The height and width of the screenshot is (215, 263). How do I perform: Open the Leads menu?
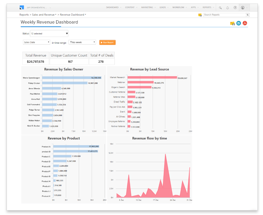tap(164, 7)
